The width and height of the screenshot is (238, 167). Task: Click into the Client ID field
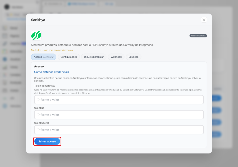coord(119,114)
